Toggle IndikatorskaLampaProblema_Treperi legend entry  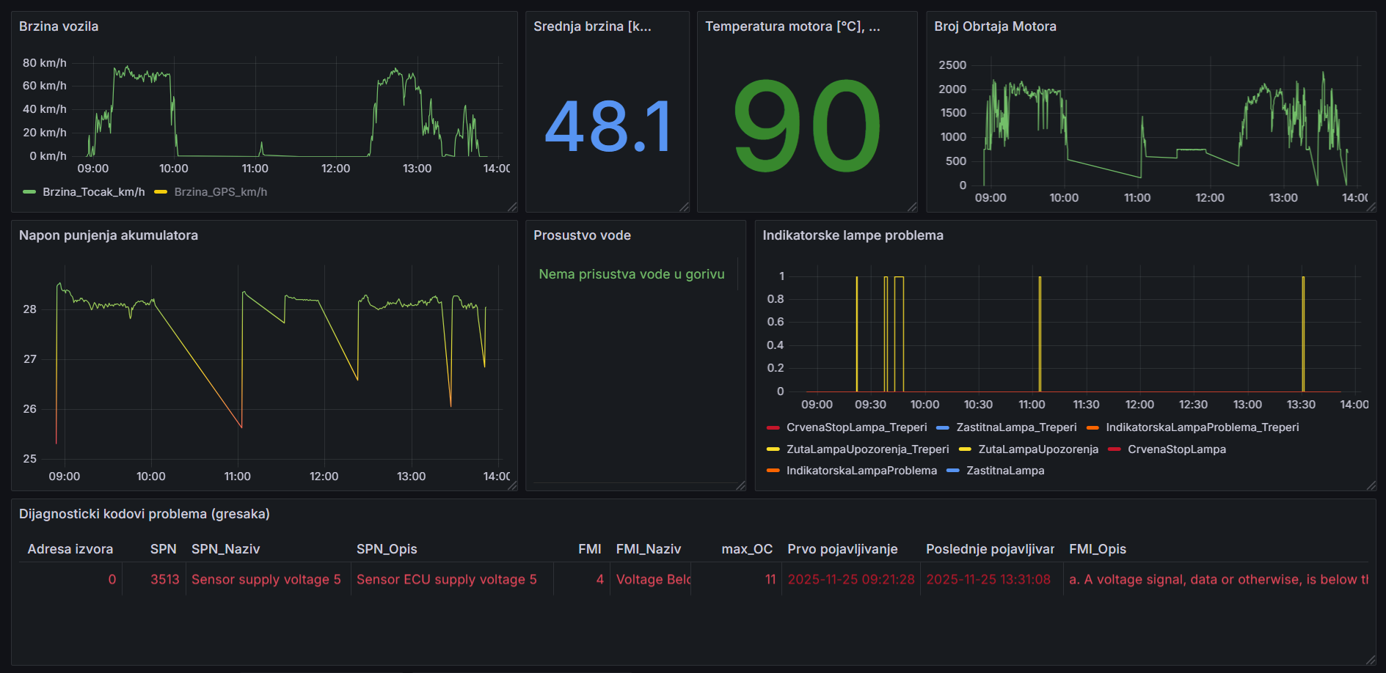point(1202,427)
